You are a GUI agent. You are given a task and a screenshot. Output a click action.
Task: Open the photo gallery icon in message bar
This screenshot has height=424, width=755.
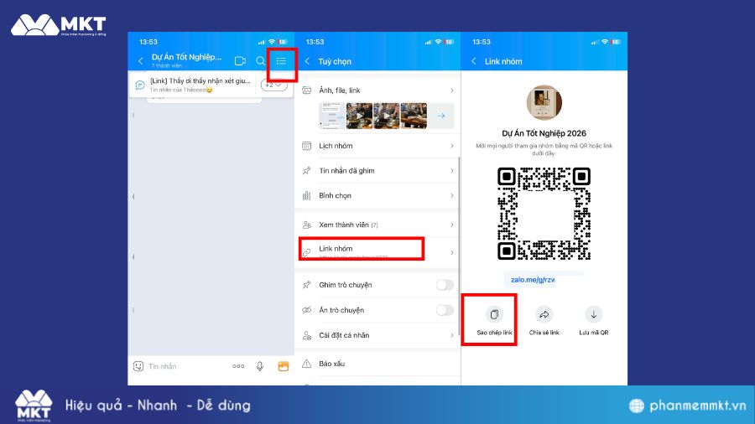click(284, 366)
